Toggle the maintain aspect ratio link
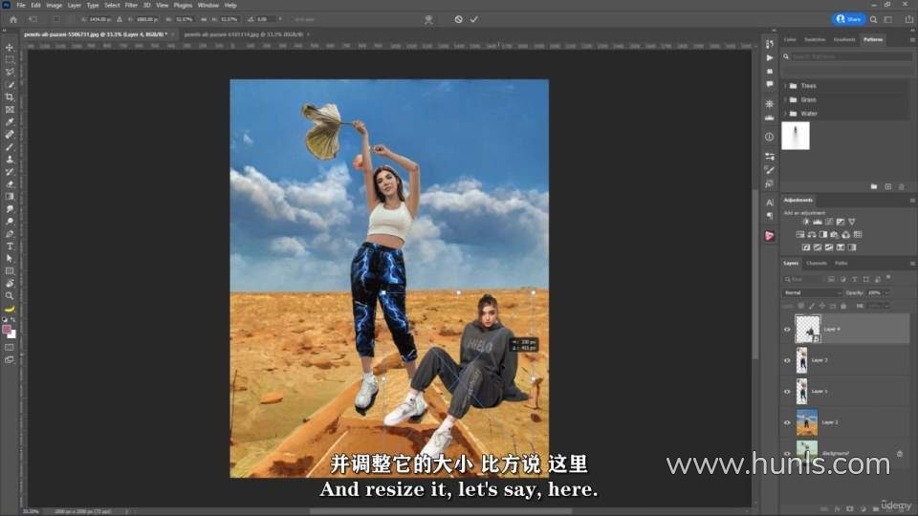Image resolution: width=918 pixels, height=516 pixels. 204,19
